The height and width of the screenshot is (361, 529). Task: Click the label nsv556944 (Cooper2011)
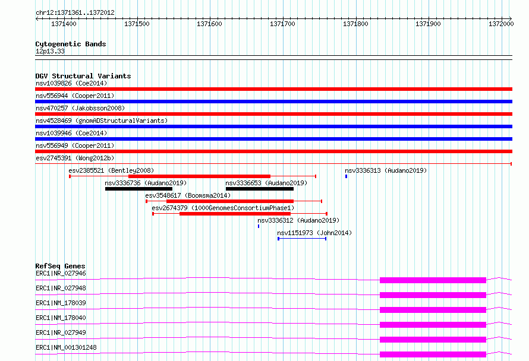tap(75, 96)
